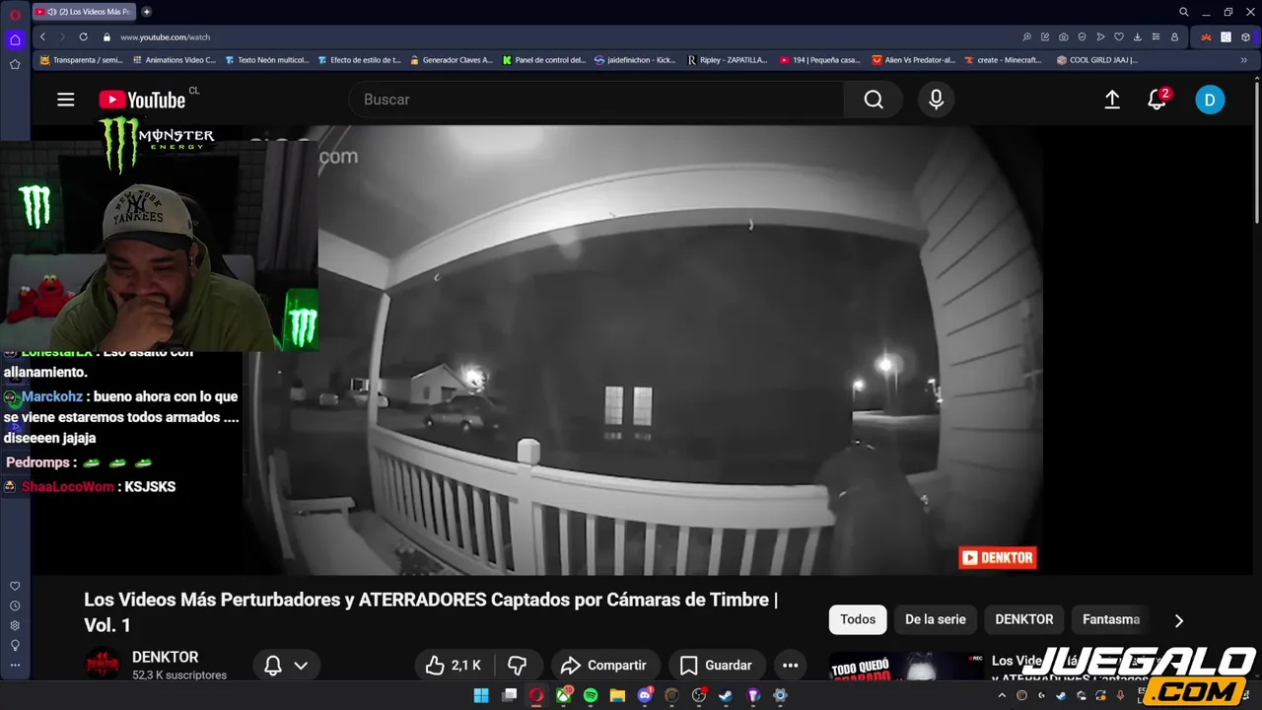Open the 194 | Pequeña casa... bookmark

(820, 60)
